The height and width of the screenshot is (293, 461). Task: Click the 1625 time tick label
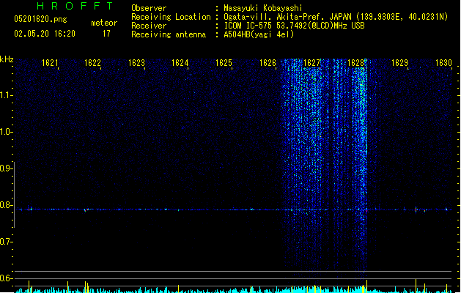[224, 63]
